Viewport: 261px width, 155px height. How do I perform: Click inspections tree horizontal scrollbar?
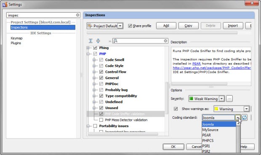(x=123, y=134)
